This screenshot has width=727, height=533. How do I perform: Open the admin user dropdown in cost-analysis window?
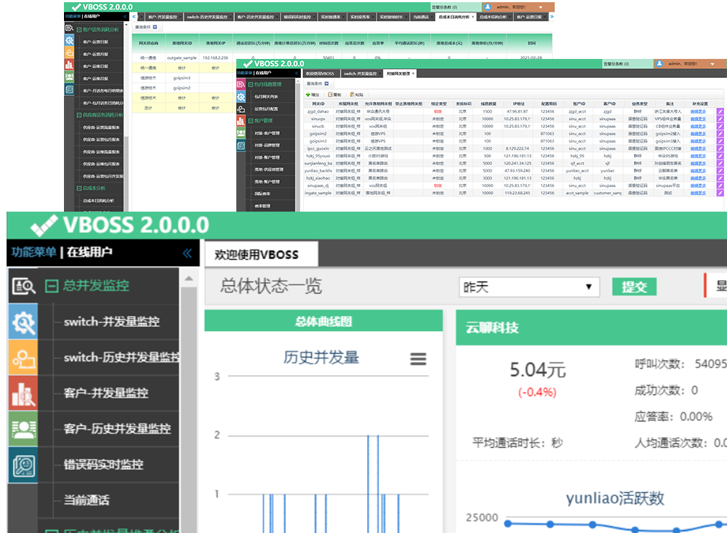click(541, 7)
